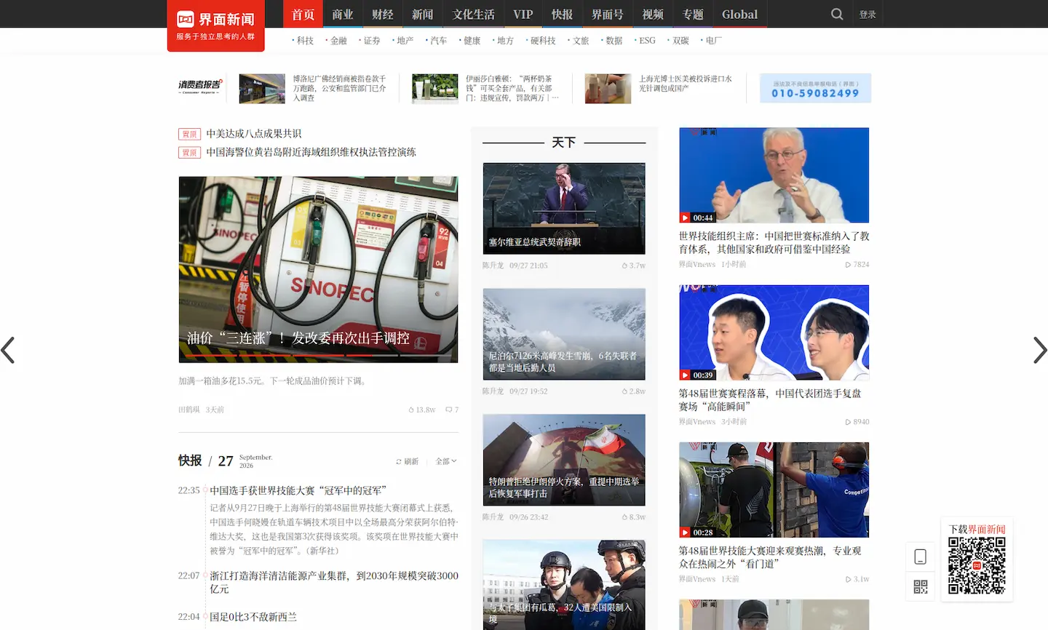Select the 证券 subcategory
Image resolution: width=1048 pixels, height=630 pixels.
click(x=372, y=41)
